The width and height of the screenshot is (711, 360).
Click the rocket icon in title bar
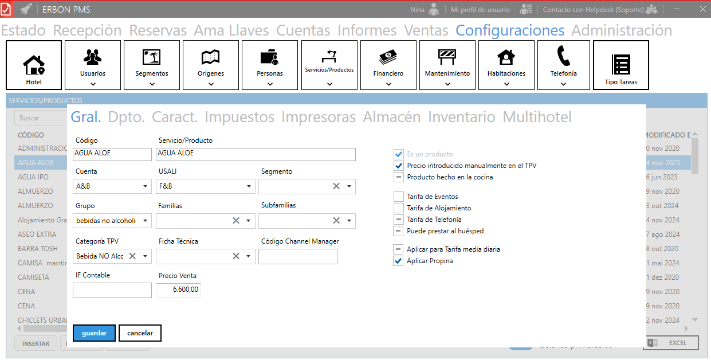pos(26,9)
